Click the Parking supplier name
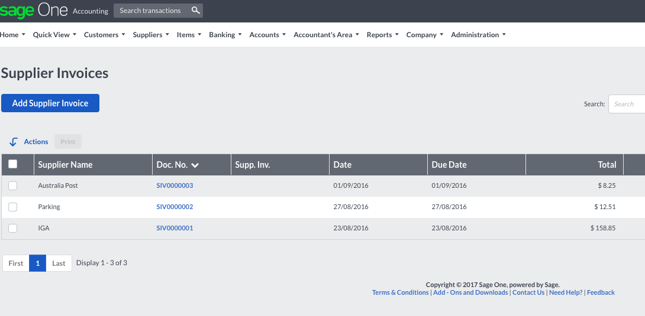 49,207
